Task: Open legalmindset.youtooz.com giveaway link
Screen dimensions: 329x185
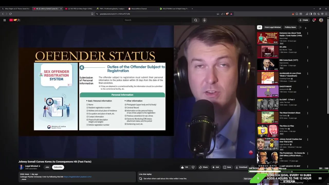Action: point(78,177)
